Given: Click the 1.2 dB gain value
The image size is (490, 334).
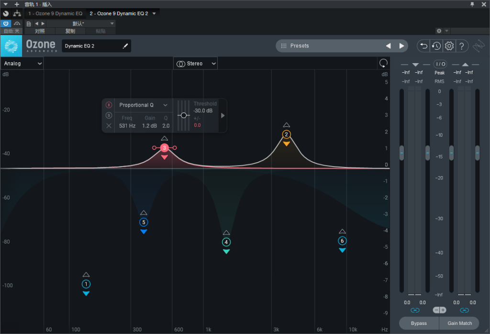Looking at the screenshot, I should pyautogui.click(x=149, y=125).
